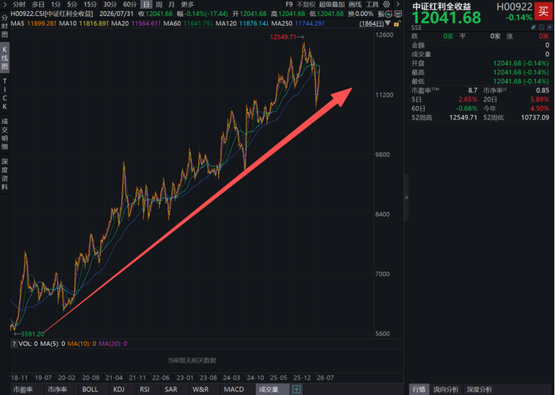Screen dimensions: 555x395
Task: Open the TICK side tab
Action: pyautogui.click(x=5, y=93)
